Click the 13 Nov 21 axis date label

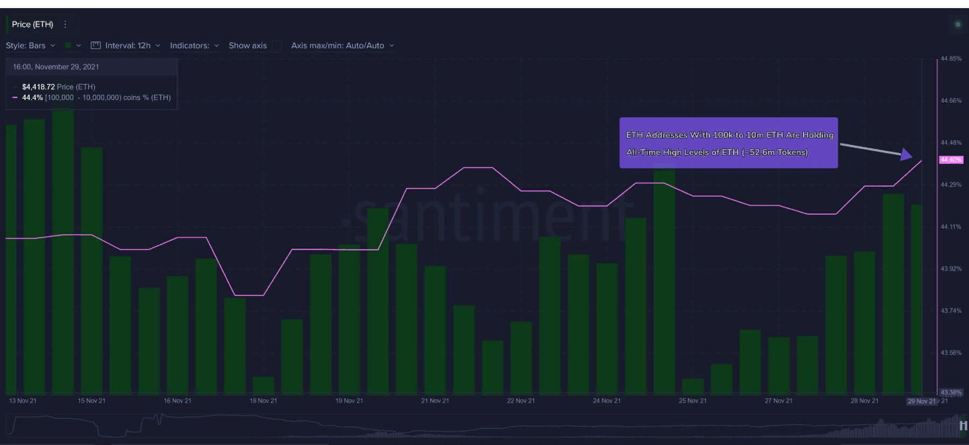[22, 401]
